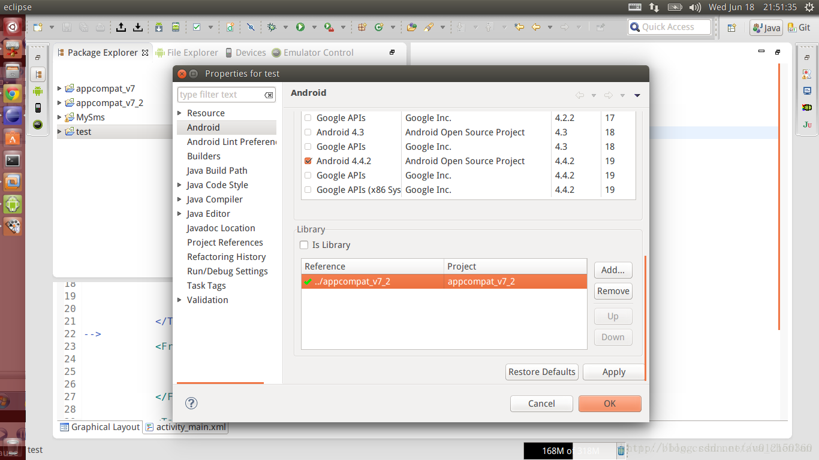Open Google Chrome from the launcher

click(13, 93)
